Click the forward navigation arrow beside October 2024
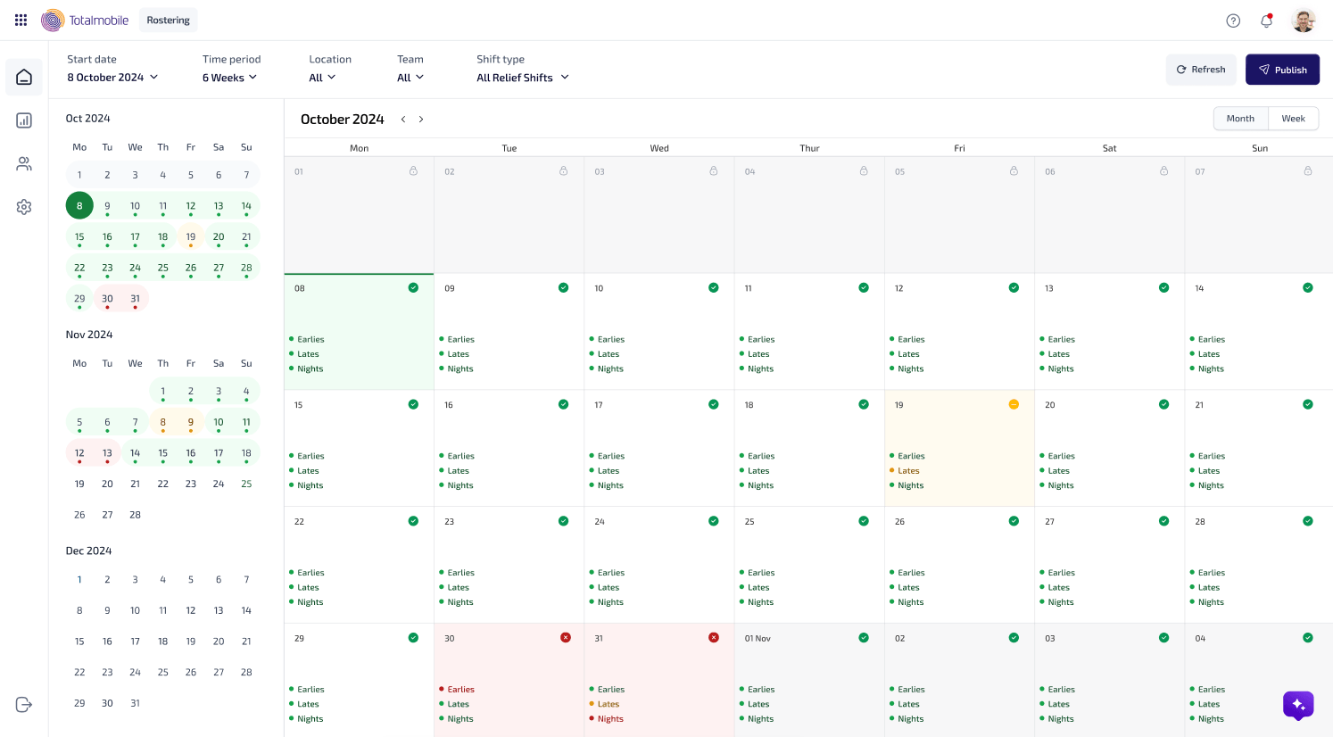Image resolution: width=1333 pixels, height=737 pixels. pyautogui.click(x=421, y=118)
